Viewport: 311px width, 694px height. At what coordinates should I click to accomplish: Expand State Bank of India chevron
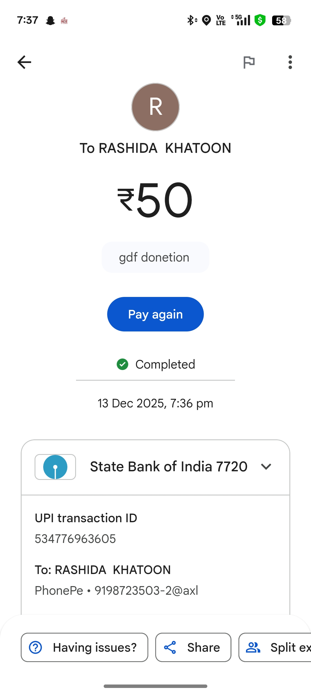pos(266,467)
